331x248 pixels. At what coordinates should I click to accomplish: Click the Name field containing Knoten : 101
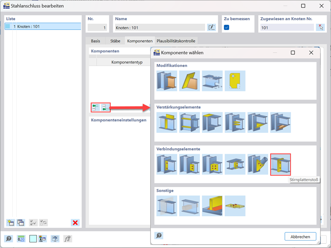(x=160, y=27)
